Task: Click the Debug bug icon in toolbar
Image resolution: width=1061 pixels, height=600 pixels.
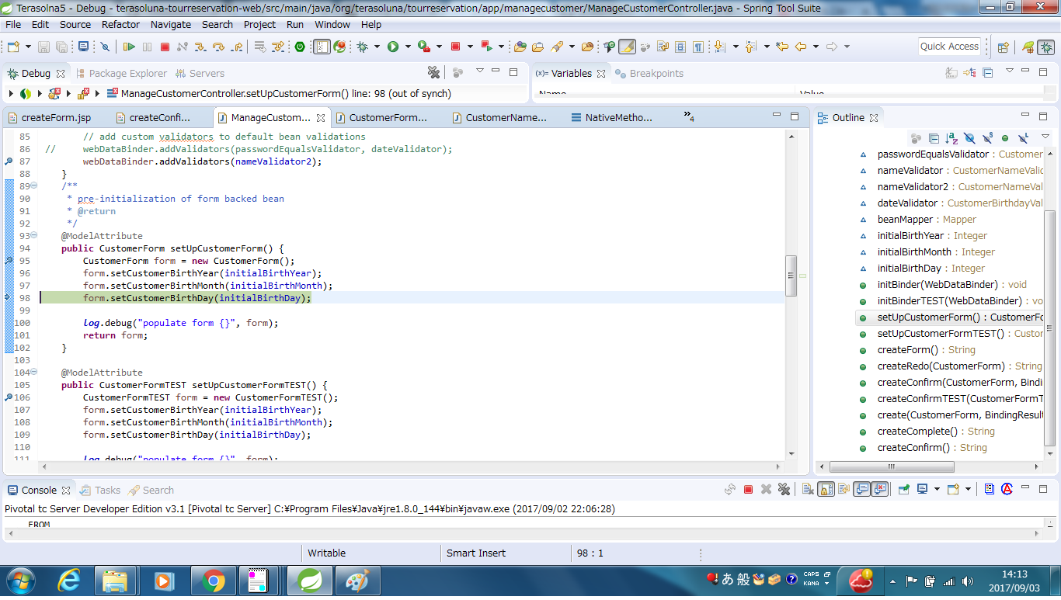Action: (x=362, y=47)
